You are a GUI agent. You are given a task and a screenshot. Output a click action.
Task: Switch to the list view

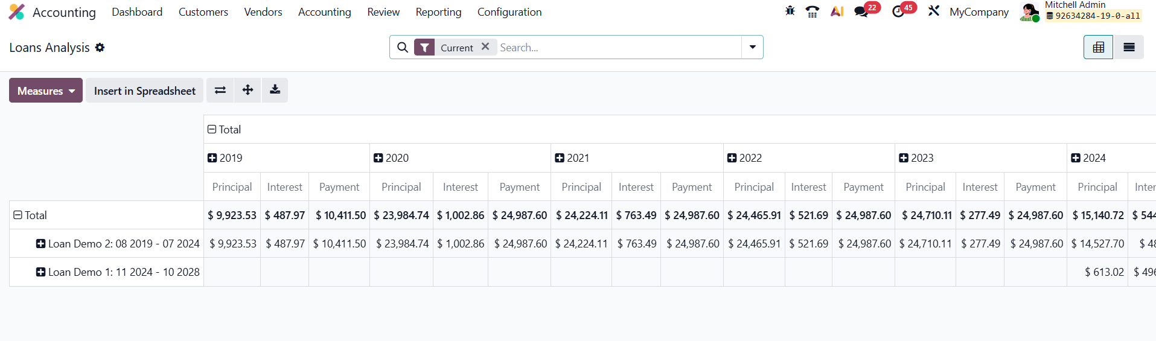click(x=1129, y=47)
